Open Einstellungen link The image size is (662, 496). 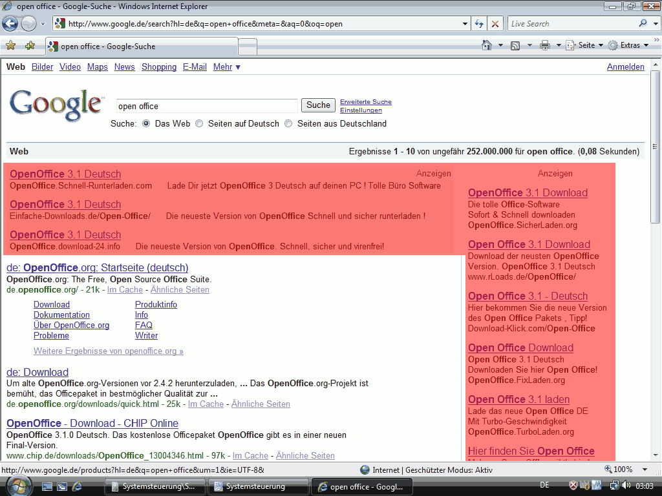click(361, 110)
